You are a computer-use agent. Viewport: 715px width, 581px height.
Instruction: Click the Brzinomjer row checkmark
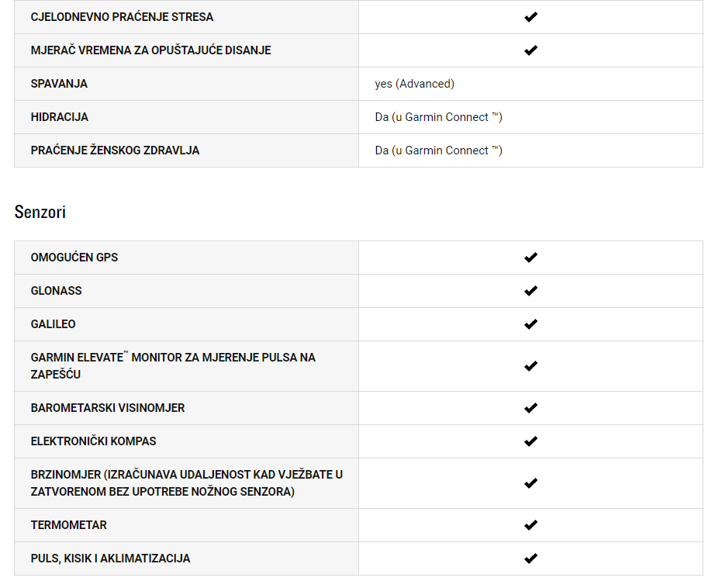pyautogui.click(x=530, y=483)
